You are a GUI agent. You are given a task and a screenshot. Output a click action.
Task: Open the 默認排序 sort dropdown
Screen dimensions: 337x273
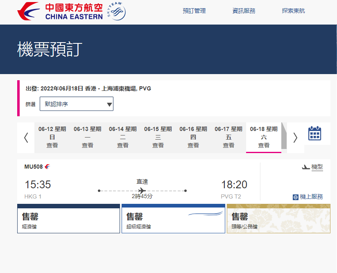coord(77,104)
